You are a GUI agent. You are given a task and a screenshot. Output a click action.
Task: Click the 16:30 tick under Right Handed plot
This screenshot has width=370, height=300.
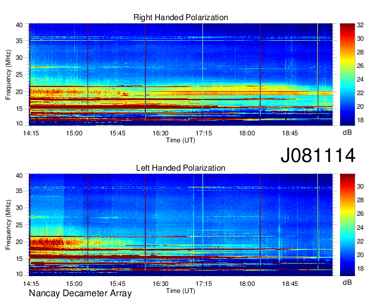161,133
